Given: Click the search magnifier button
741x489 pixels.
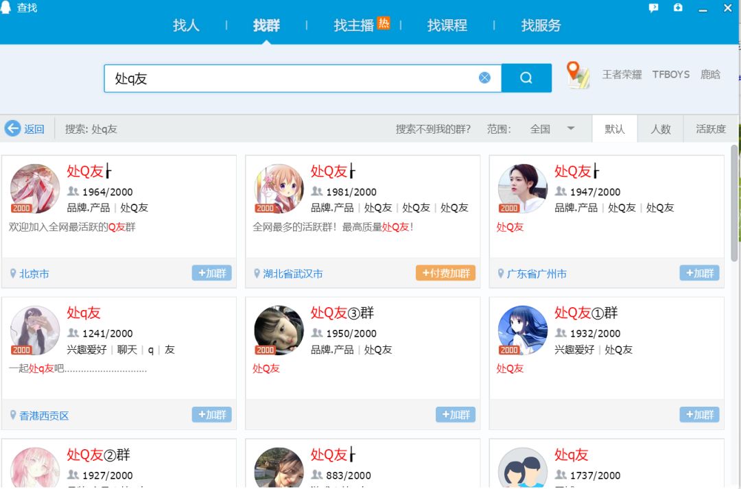Looking at the screenshot, I should tap(526, 78).
